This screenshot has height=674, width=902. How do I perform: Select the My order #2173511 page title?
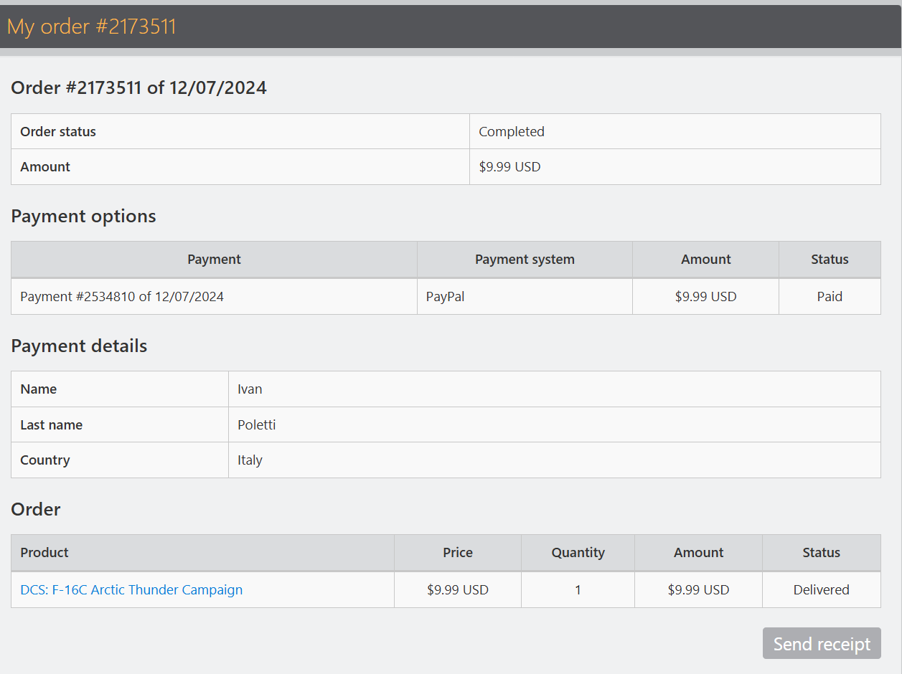[91, 27]
